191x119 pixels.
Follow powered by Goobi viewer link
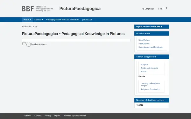pyautogui.click(x=75, y=116)
